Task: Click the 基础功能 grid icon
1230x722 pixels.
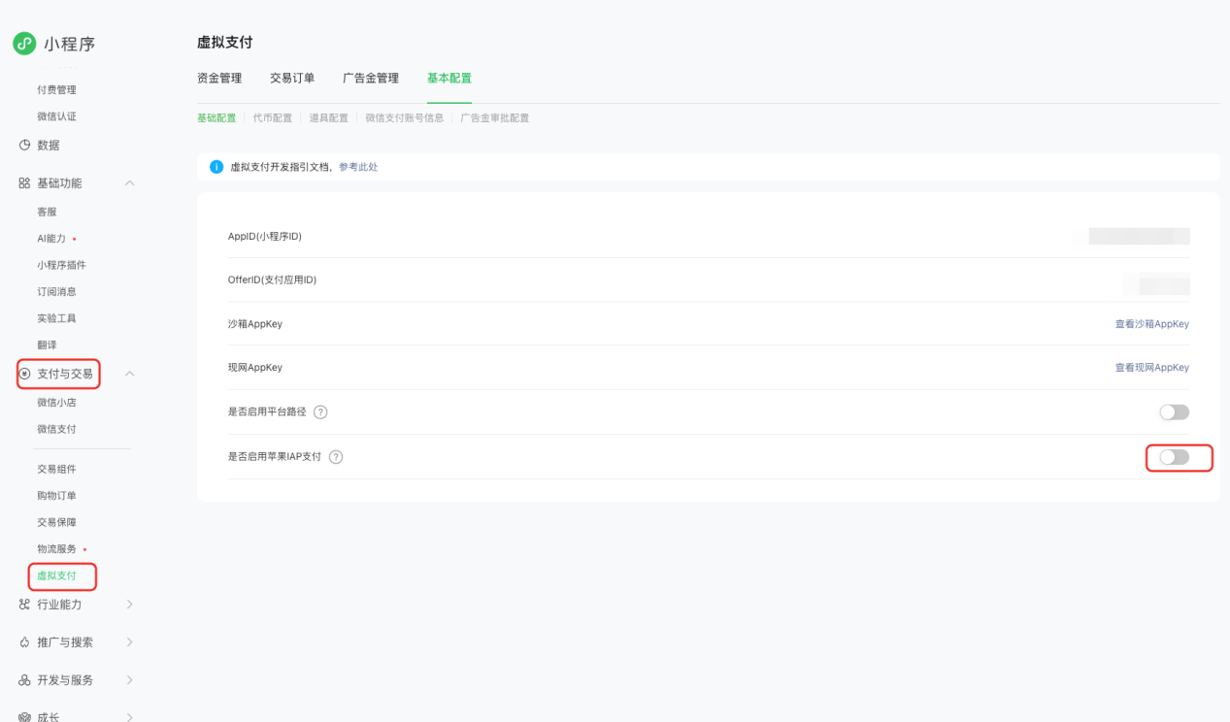Action: 25,183
